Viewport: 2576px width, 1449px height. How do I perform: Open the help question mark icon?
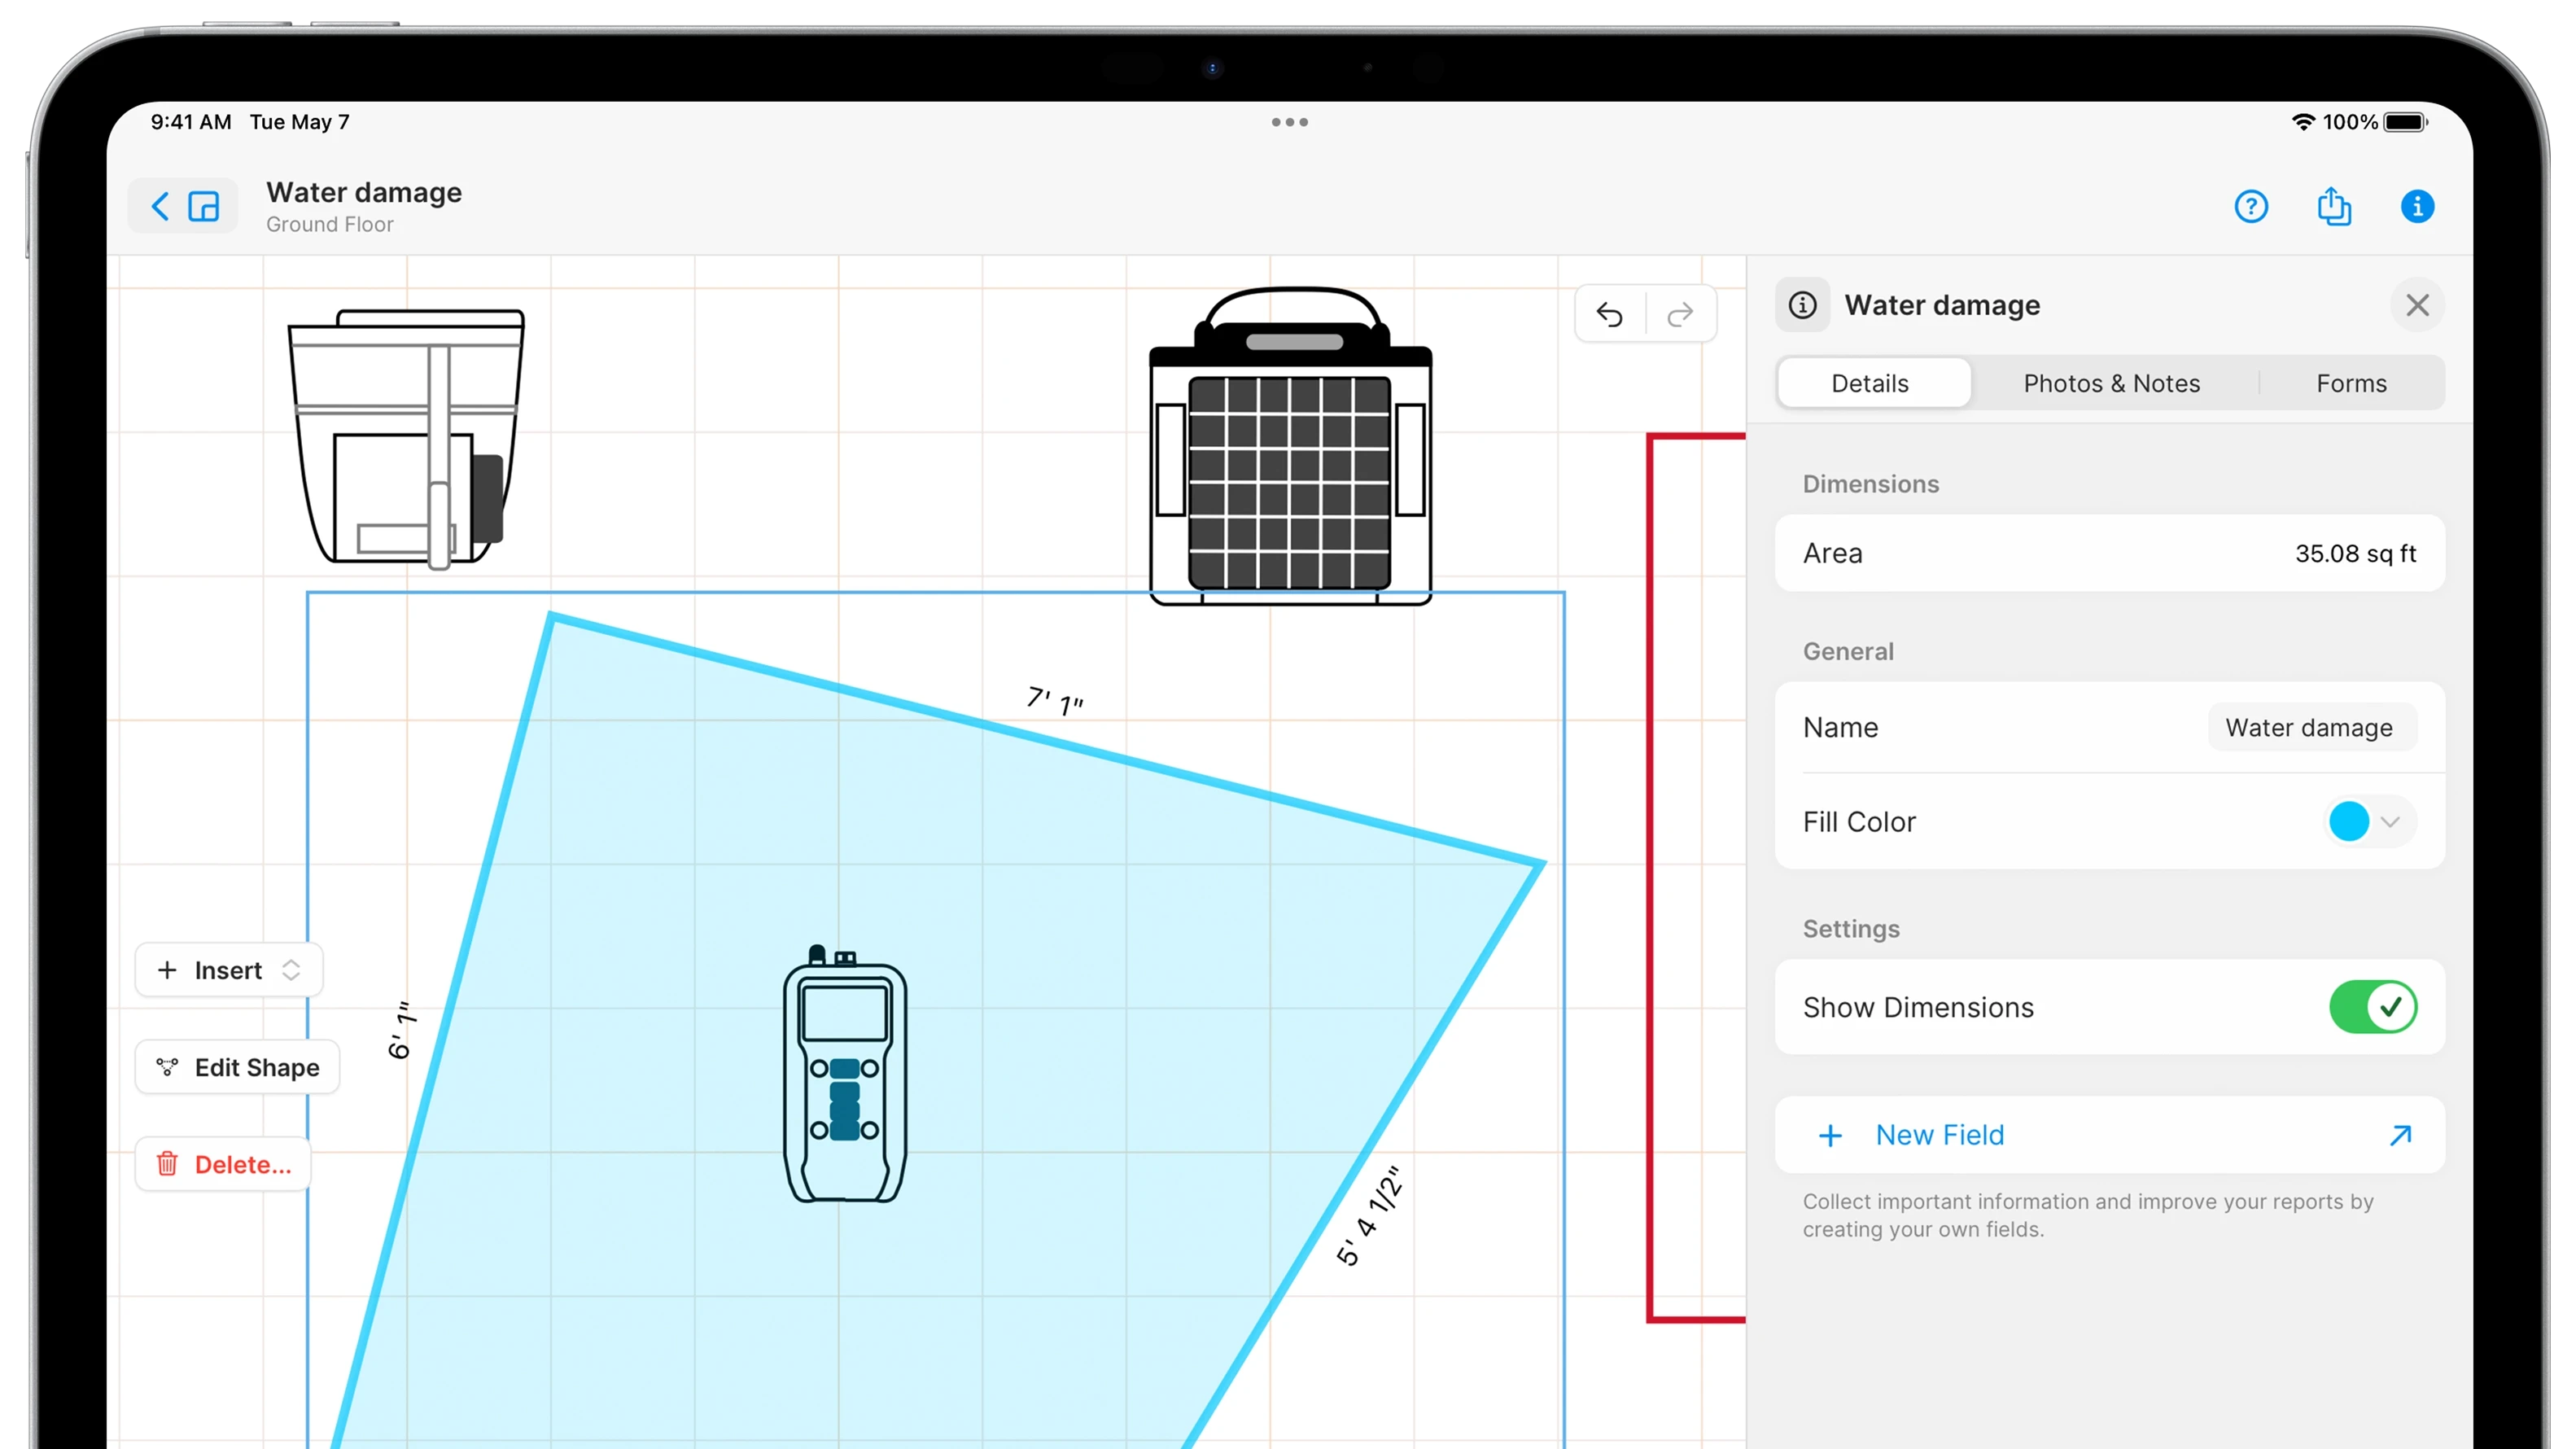click(2250, 207)
